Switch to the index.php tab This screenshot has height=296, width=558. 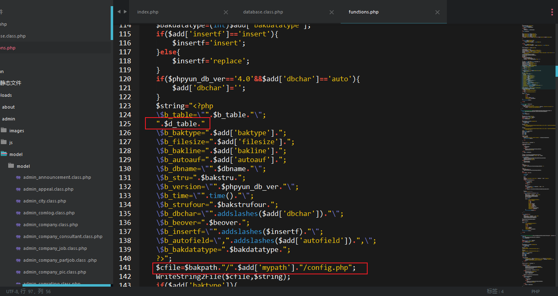point(148,12)
